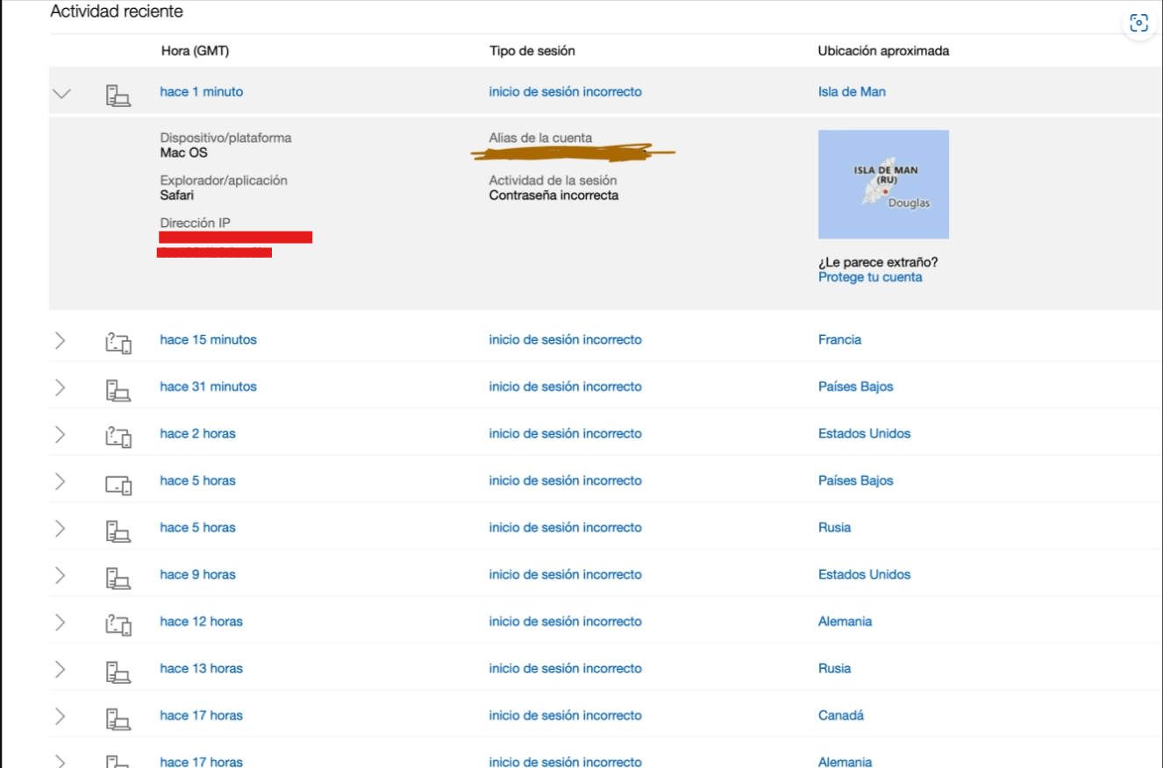The image size is (1163, 768).
Task: Click 'Estados Unidos' in the 2 horas row
Action: point(865,434)
